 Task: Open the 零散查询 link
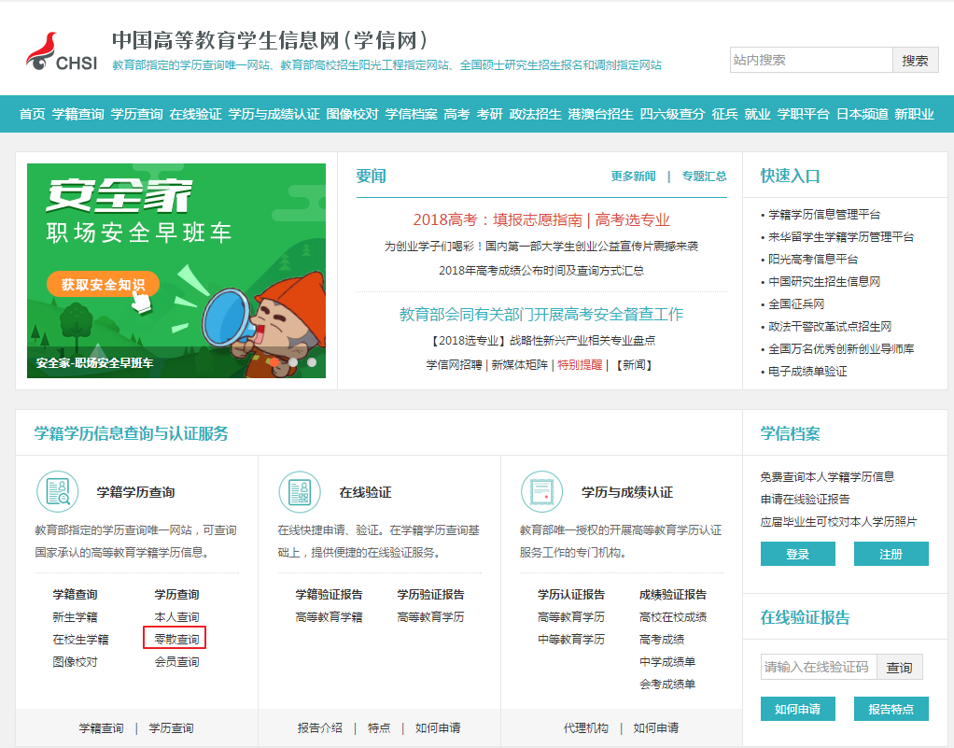175,639
